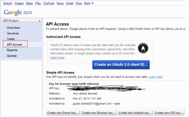This screenshot has width=189, height=117.
Task: Click the 'Activated by:' label
Action: (57, 104)
